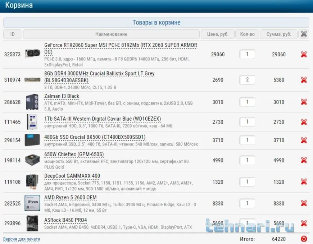The width and height of the screenshot is (313, 244).
Task: Click the clear-all cross icon in the table header
Action: click(x=304, y=34)
